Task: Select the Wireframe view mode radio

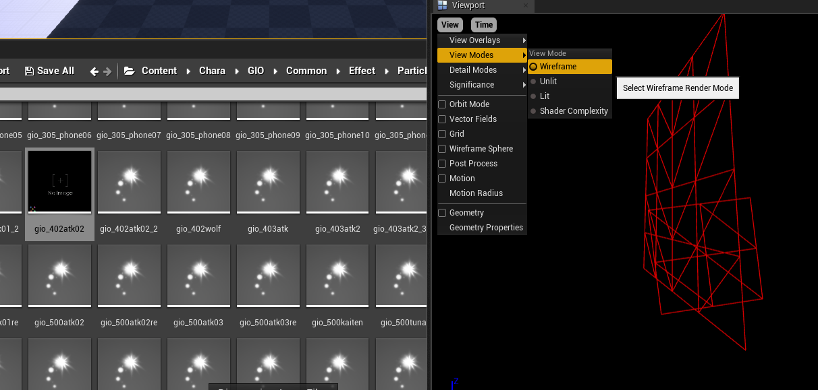Action: [x=533, y=67]
